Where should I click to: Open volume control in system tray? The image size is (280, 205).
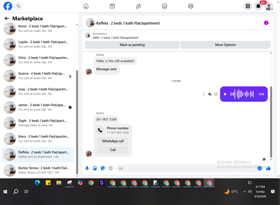pos(250,192)
